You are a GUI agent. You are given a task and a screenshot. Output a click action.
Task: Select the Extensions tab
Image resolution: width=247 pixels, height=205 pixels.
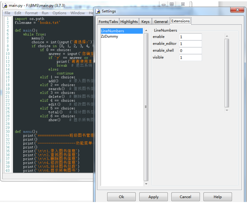coord(181,21)
